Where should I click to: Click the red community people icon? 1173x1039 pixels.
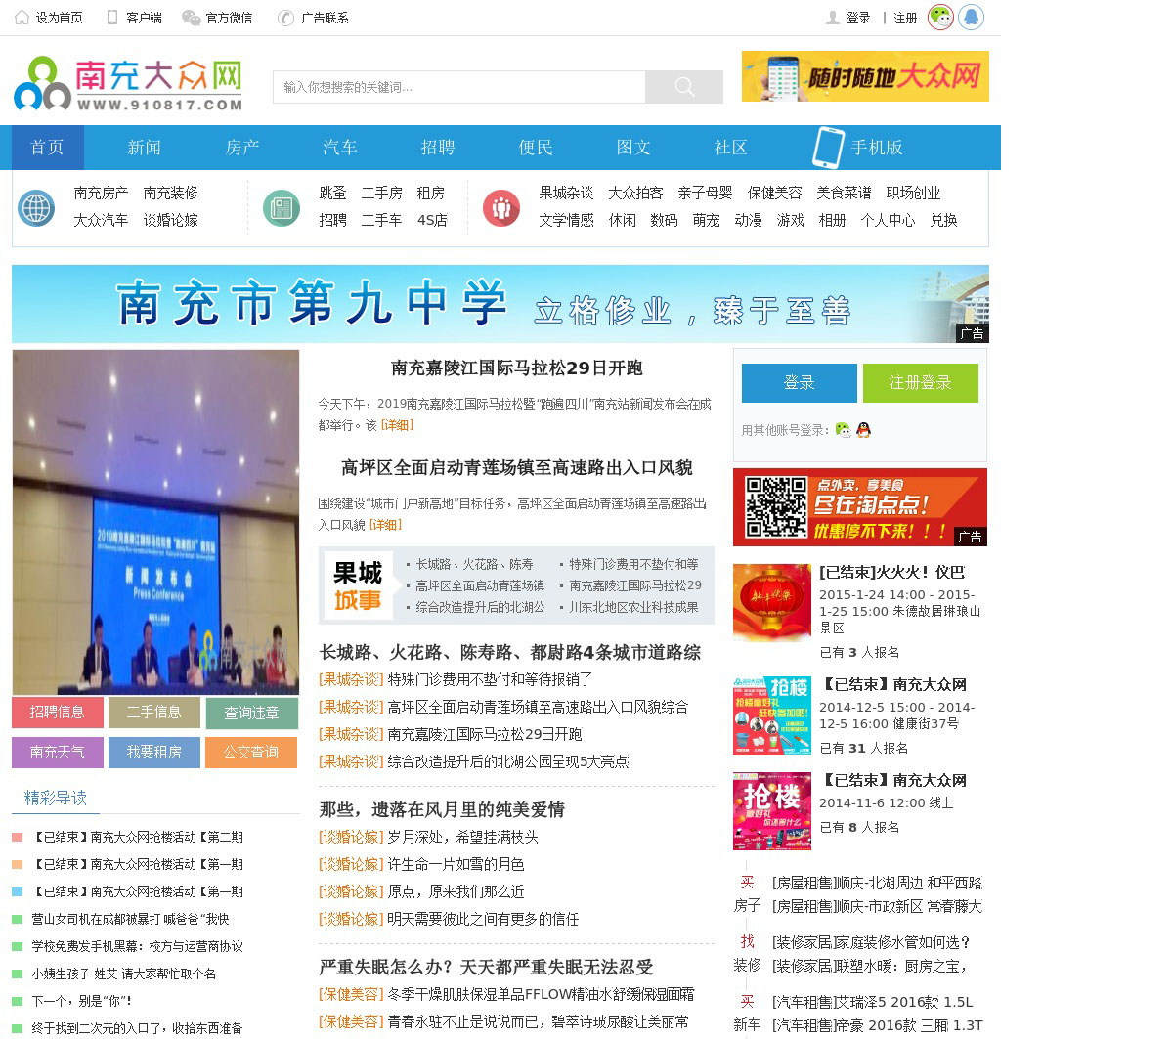pos(501,208)
